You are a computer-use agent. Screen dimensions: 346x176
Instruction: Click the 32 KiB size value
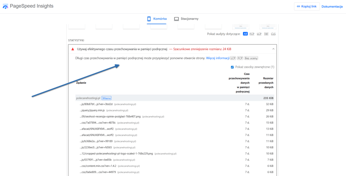270,104
